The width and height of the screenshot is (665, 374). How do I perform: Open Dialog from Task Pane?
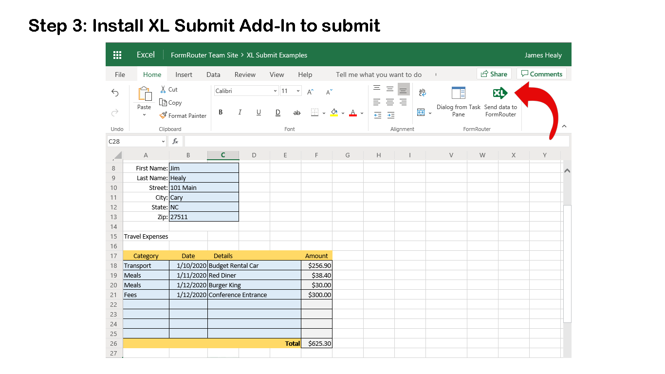click(459, 102)
